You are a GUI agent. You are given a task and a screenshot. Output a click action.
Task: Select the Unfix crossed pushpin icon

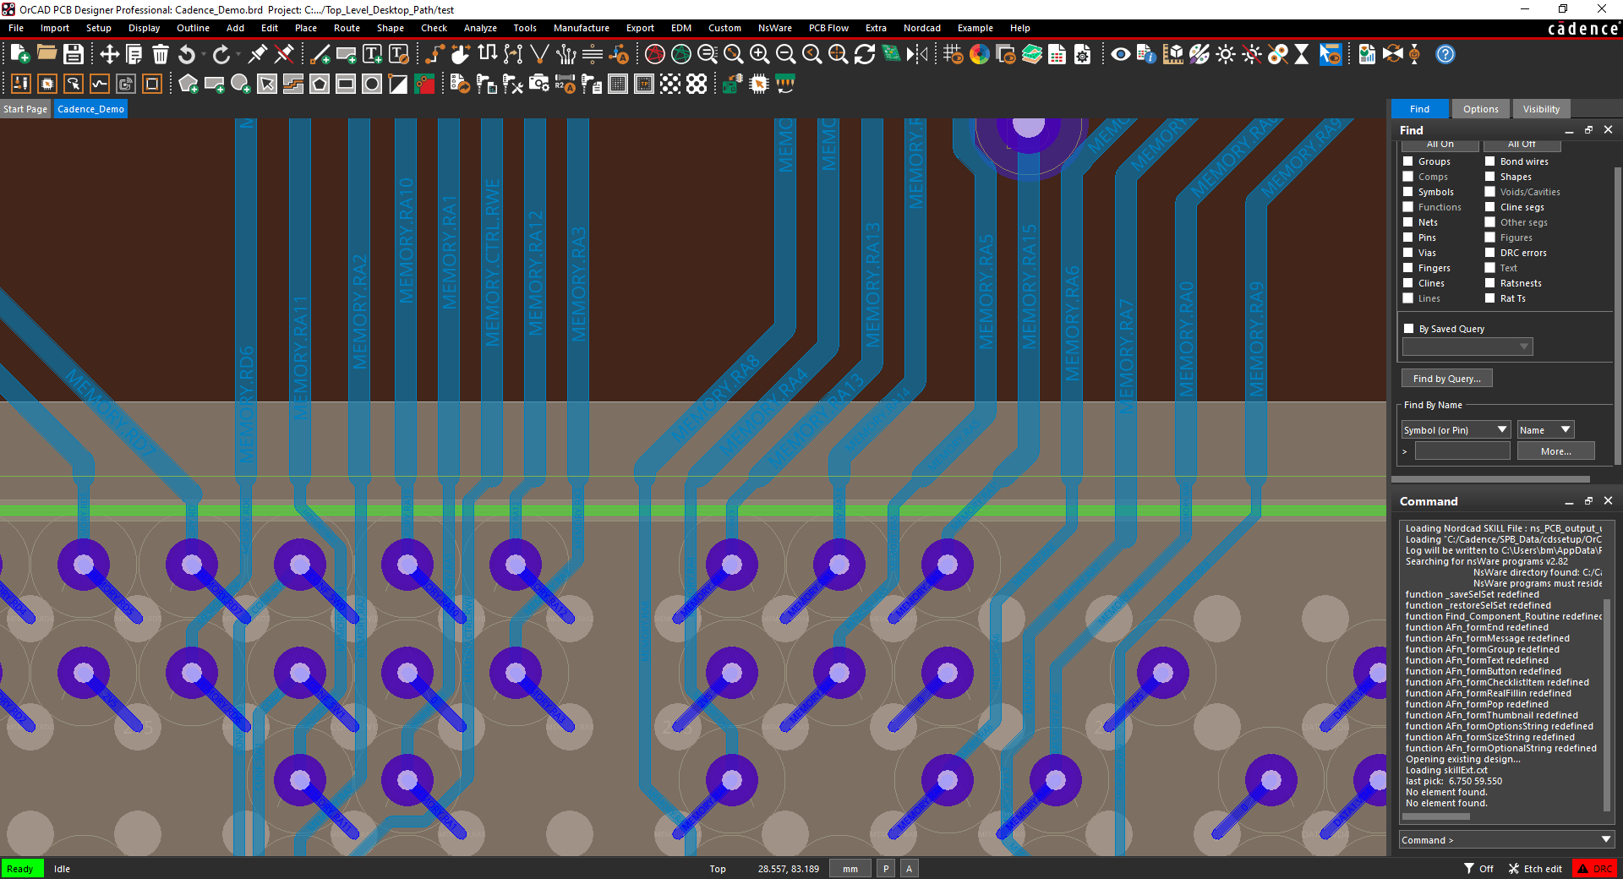pyautogui.click(x=285, y=54)
